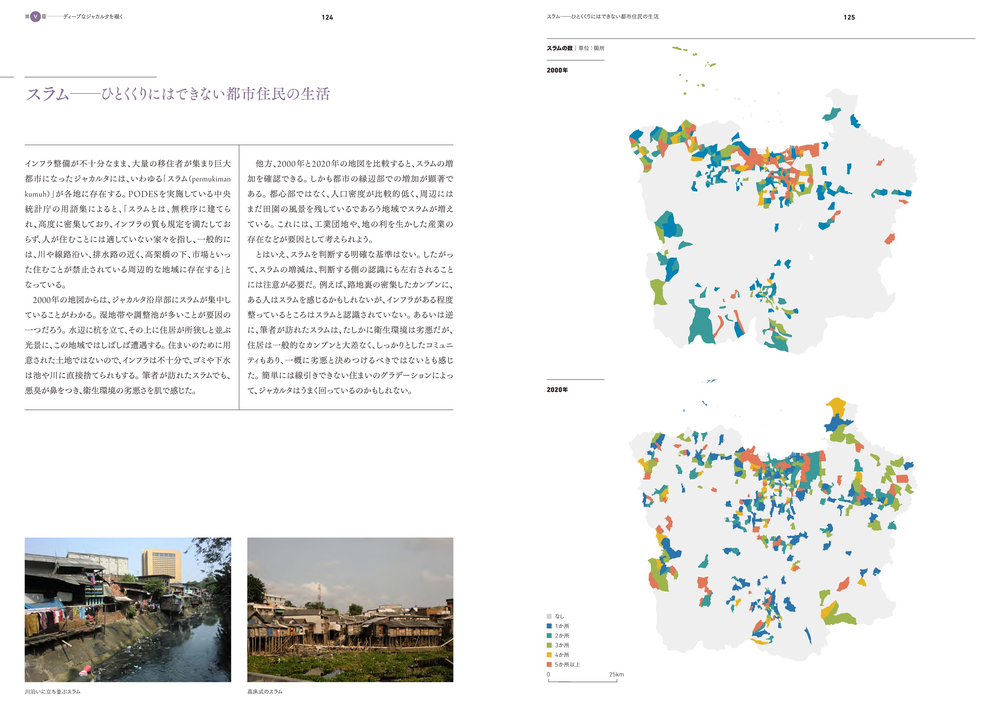Click the stilt-house slum photo
1000x706 pixels.
(350, 610)
